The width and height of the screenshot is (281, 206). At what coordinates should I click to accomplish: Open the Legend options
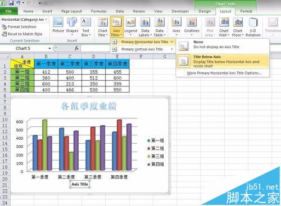(x=130, y=26)
